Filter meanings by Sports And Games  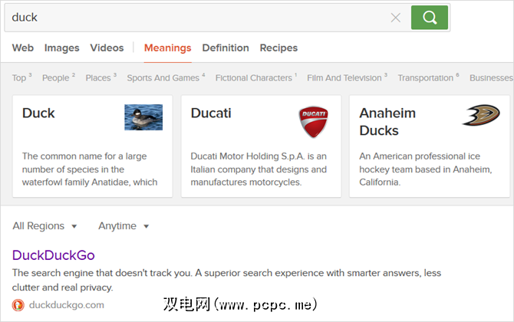click(x=166, y=77)
